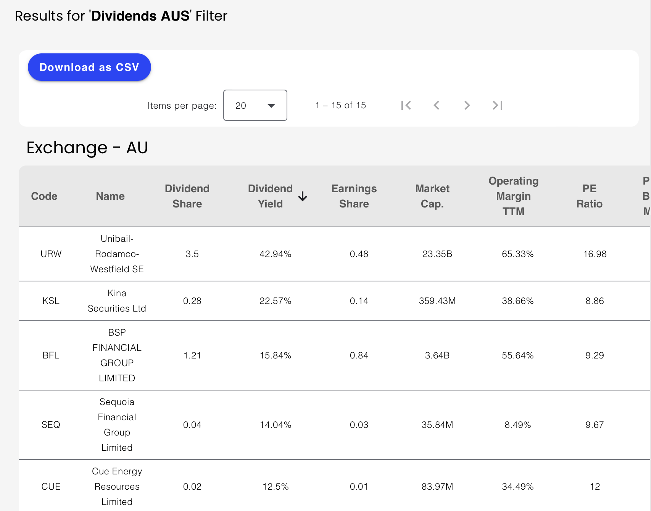The height and width of the screenshot is (511, 651).
Task: Go to the first page icon
Action: 406,105
